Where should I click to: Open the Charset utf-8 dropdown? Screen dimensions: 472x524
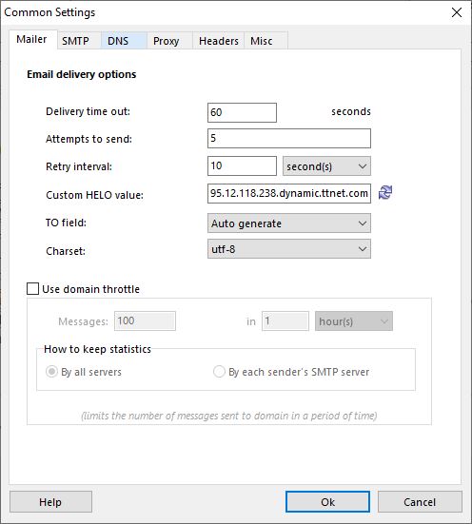pyautogui.click(x=289, y=249)
